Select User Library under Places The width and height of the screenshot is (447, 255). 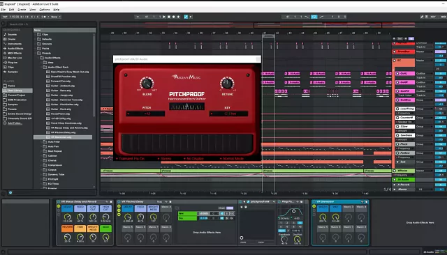tap(17, 91)
